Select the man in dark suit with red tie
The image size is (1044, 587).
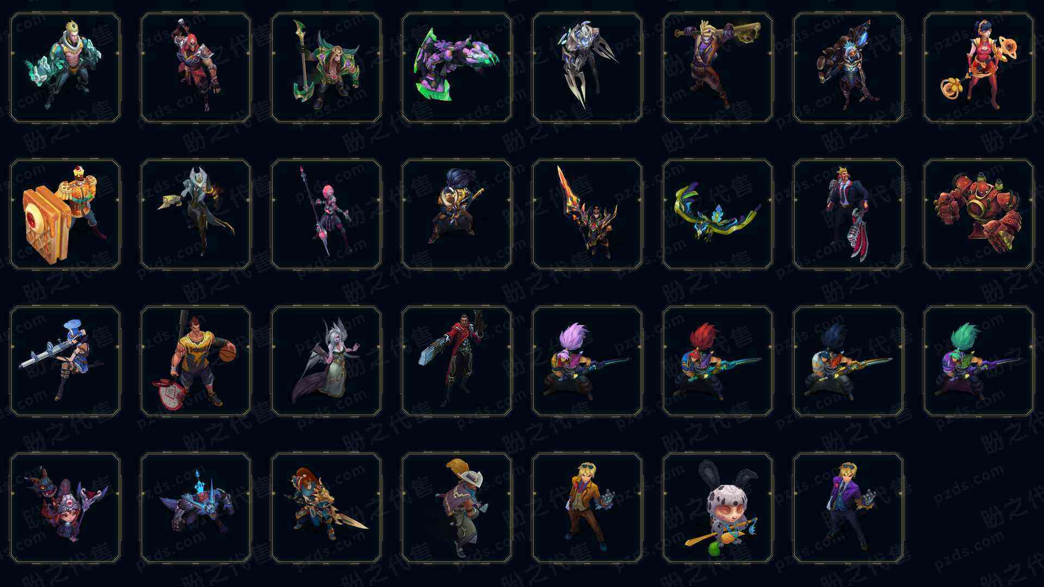tap(848, 214)
